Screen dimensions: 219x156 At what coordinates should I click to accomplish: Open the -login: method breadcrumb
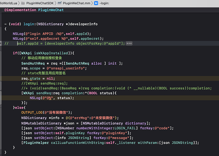[x=104, y=3]
